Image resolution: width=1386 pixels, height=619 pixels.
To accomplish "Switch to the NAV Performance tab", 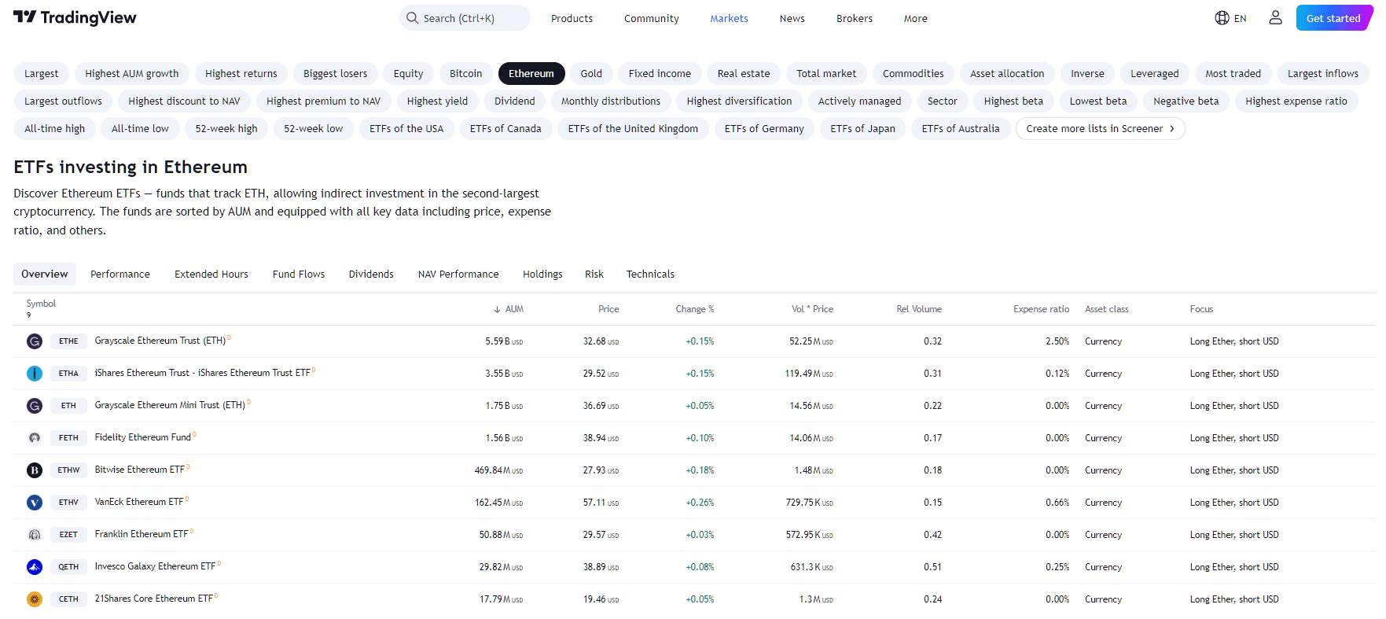I will 458,274.
